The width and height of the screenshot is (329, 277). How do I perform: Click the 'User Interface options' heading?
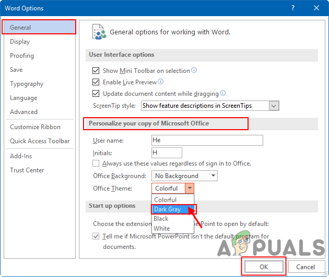122,55
